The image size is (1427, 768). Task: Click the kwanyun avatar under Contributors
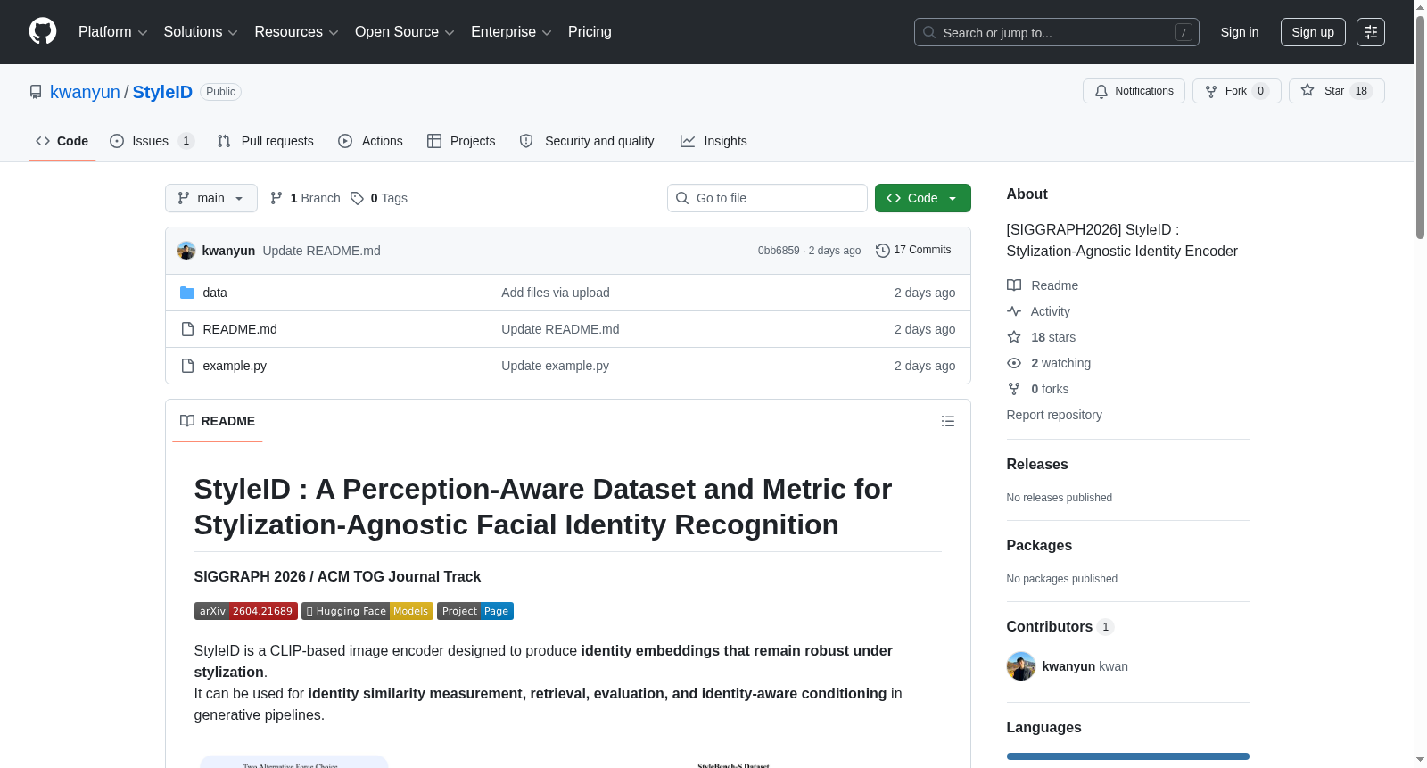click(x=1021, y=666)
